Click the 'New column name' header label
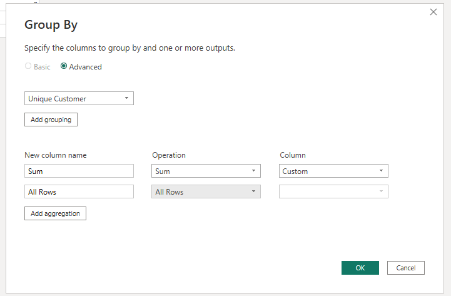 click(x=56, y=155)
